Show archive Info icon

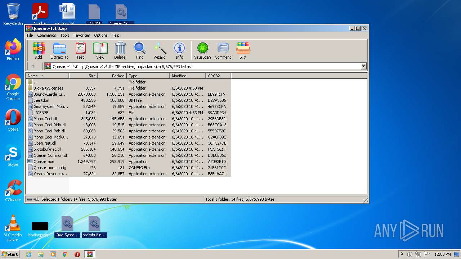coord(179,51)
